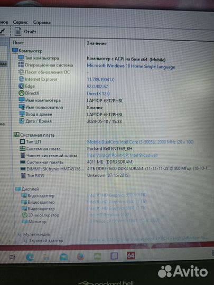214x285 pixels.
Task: Click the Системная плата group icon
Action: (x=16, y=135)
